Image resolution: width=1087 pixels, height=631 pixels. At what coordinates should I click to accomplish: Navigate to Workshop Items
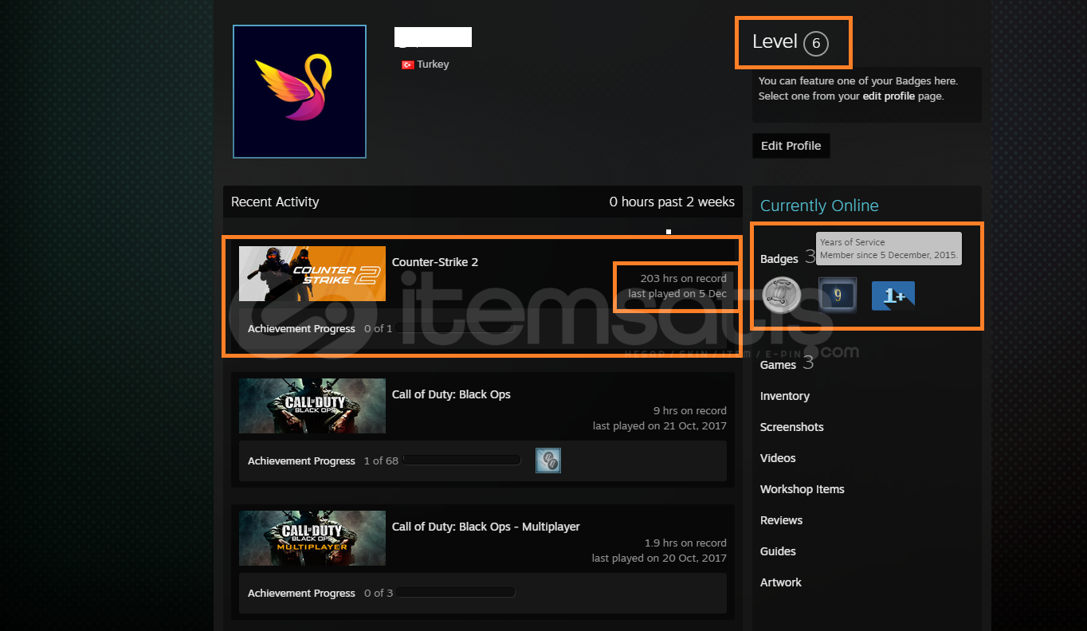click(x=802, y=489)
